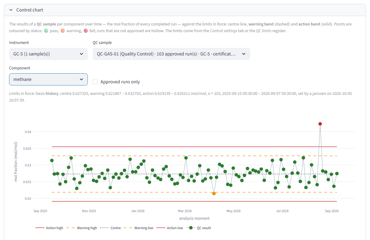Toggle Warning high series in the legend
Image resolution: width=370 pixels, height=240 pixels.
(x=82, y=228)
